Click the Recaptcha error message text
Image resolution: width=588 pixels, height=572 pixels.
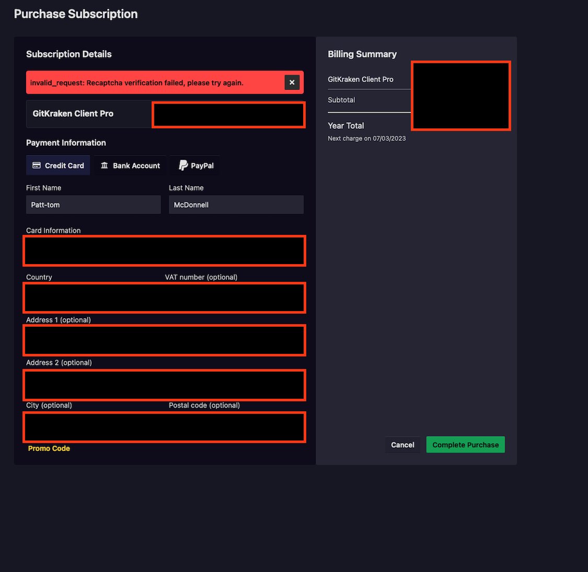(x=137, y=83)
